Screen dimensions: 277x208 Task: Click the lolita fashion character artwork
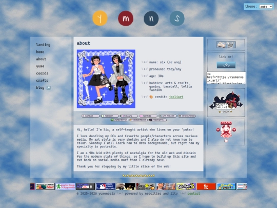pyautogui.click(x=106, y=79)
